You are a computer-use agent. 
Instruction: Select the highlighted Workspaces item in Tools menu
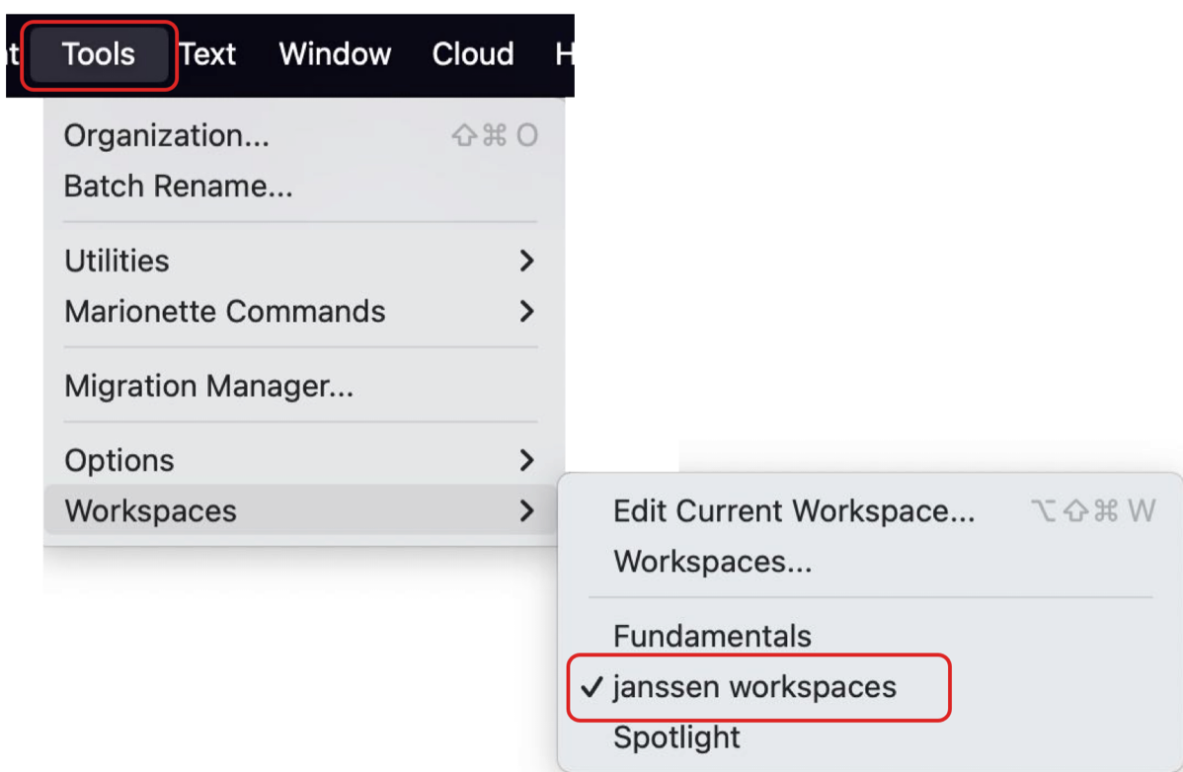[151, 510]
